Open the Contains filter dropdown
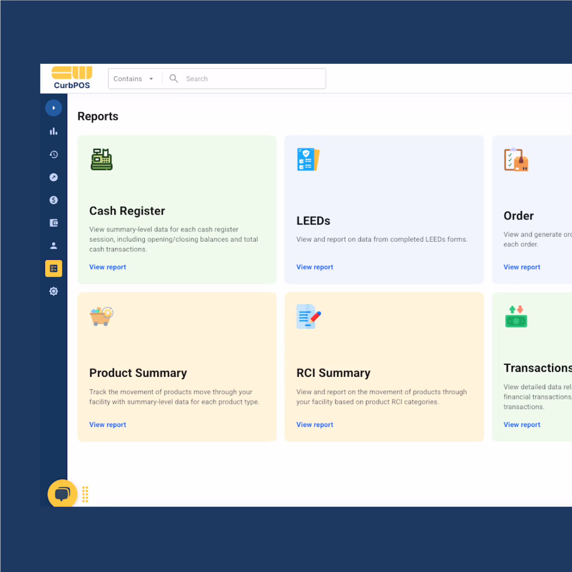This screenshot has height=572, width=572. coord(133,79)
